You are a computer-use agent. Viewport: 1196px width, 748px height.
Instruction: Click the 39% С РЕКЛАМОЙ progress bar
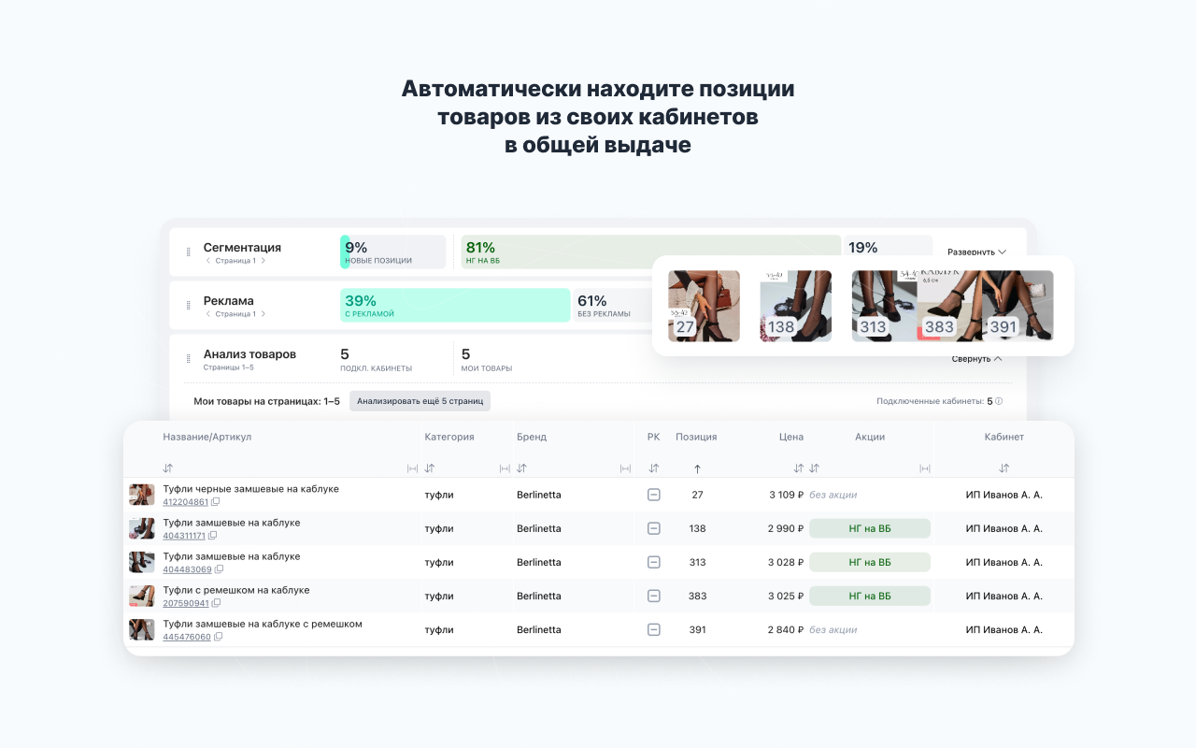click(454, 306)
